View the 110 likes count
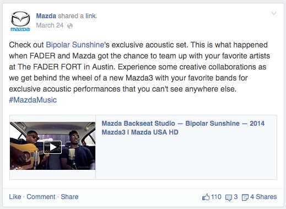 click(216, 197)
